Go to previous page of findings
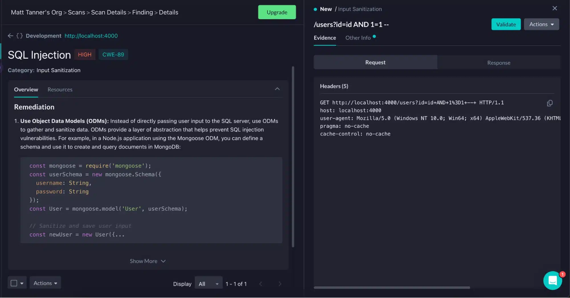The width and height of the screenshot is (570, 298). pyautogui.click(x=260, y=284)
